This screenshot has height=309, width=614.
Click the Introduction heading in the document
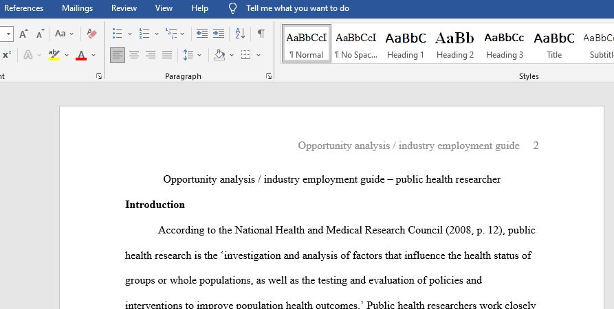155,205
